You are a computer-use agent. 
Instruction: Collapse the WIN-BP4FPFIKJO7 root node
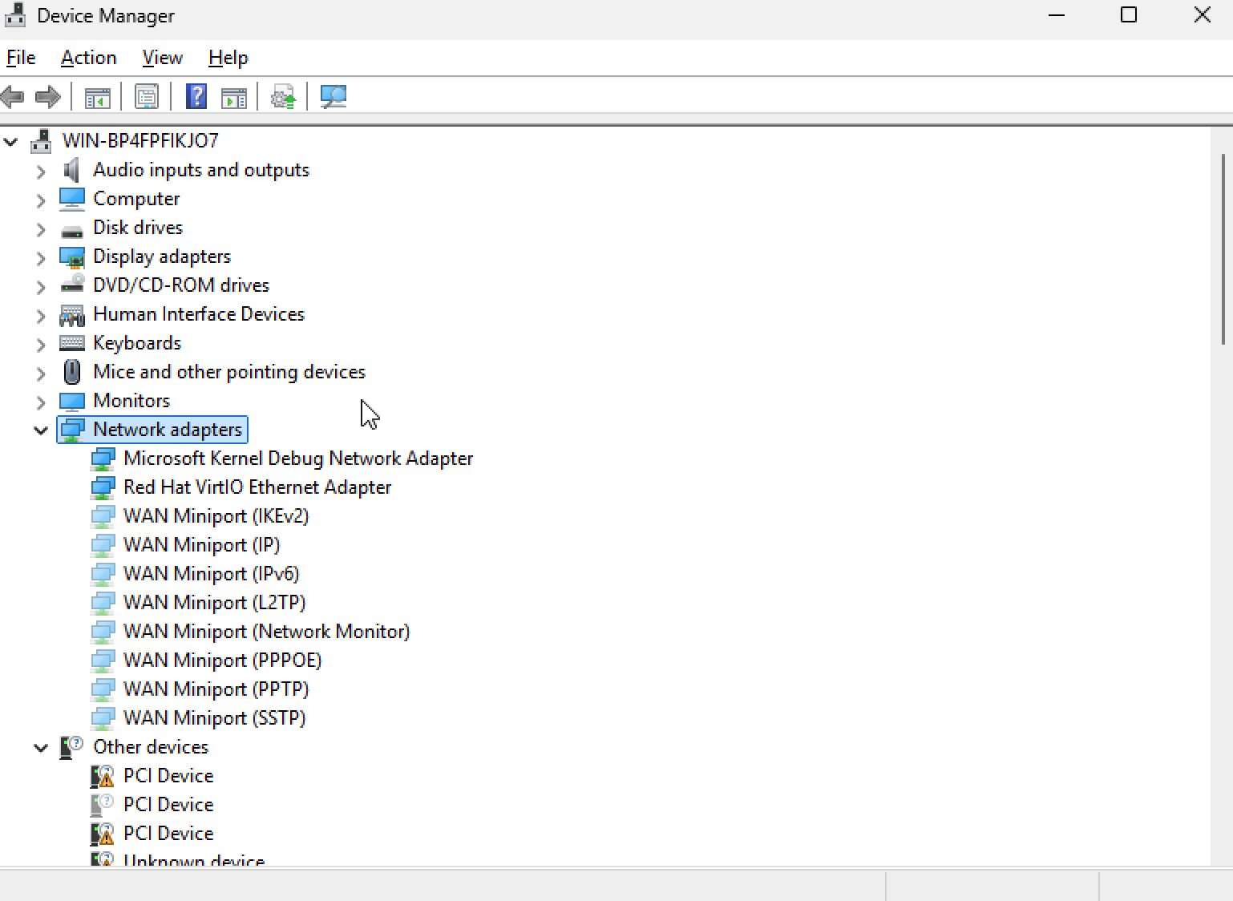point(10,142)
